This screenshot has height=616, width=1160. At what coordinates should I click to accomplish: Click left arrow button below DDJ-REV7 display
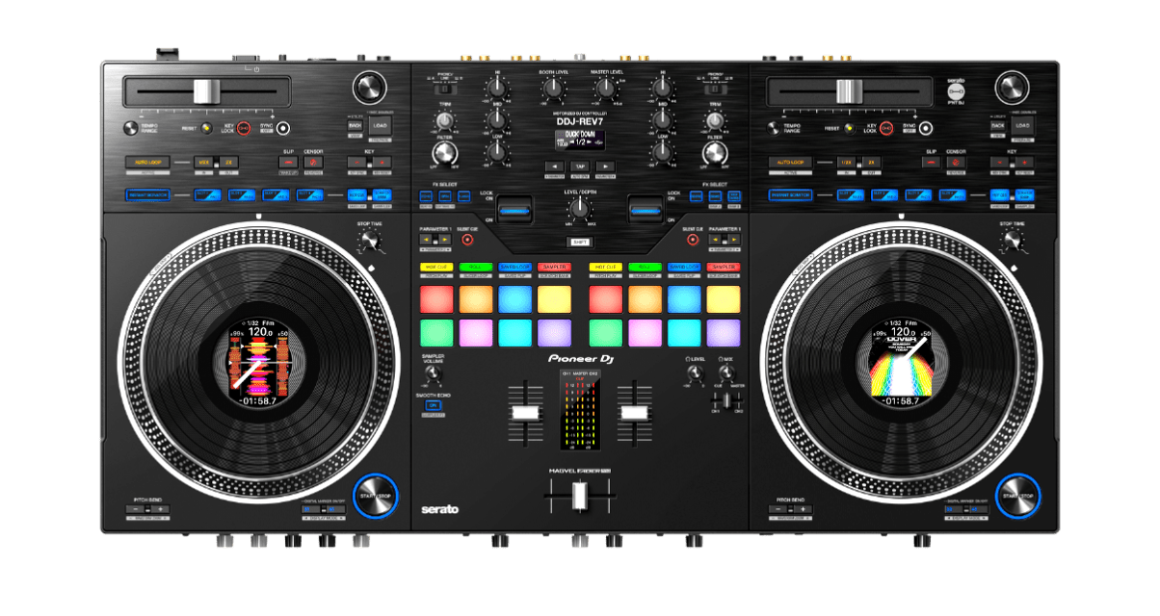point(554,167)
